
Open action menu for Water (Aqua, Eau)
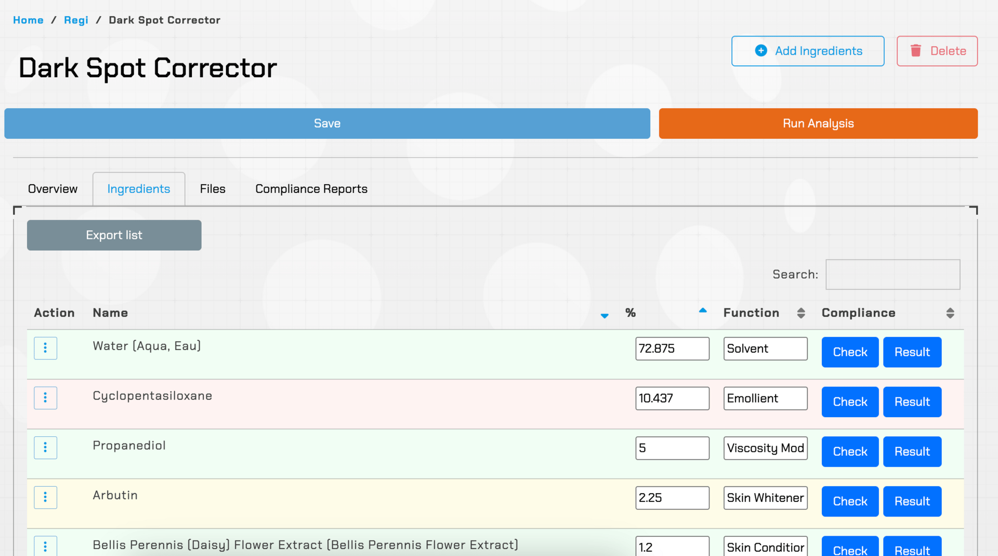[x=45, y=348]
